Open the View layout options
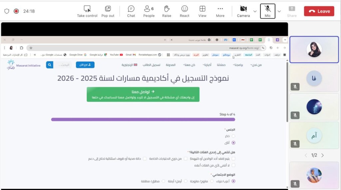Viewport: 341px width, 190px height. pyautogui.click(x=202, y=9)
